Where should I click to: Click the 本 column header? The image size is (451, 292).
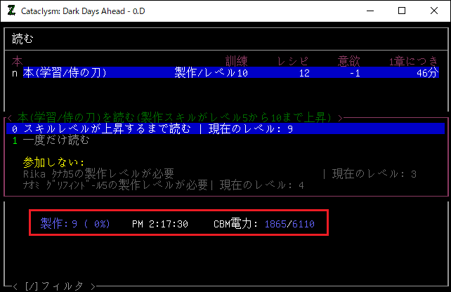point(17,61)
